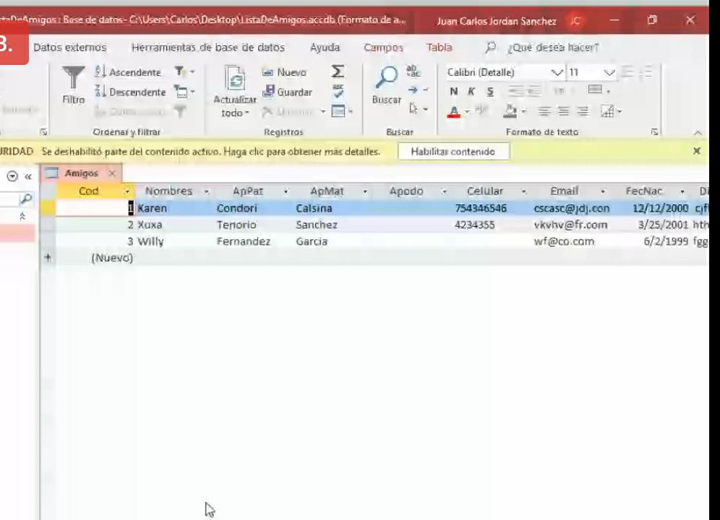
Task: Toggle underline S formatting
Action: pyautogui.click(x=490, y=92)
